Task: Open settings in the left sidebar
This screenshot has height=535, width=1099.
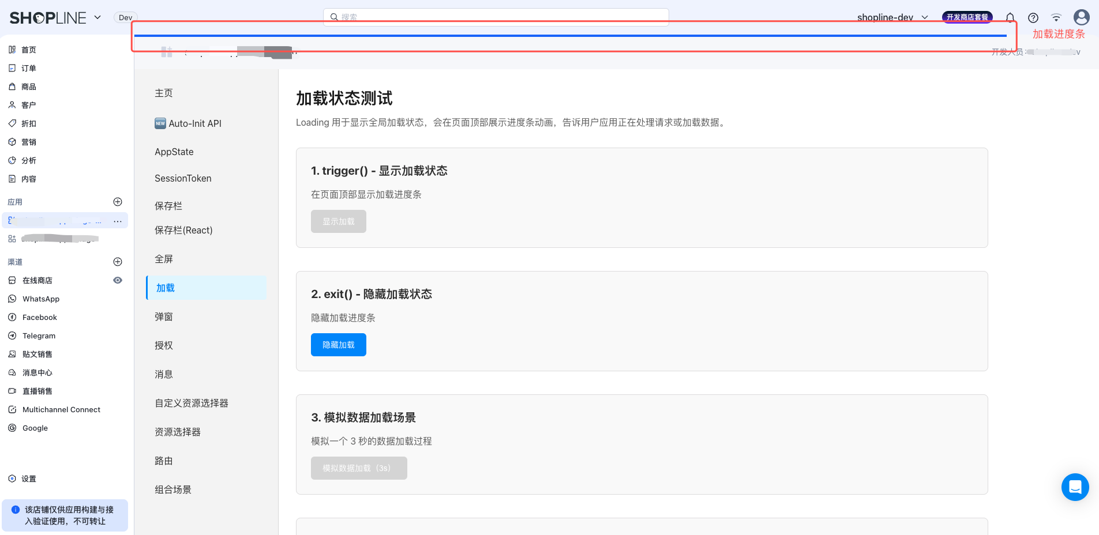Action: coord(28,479)
